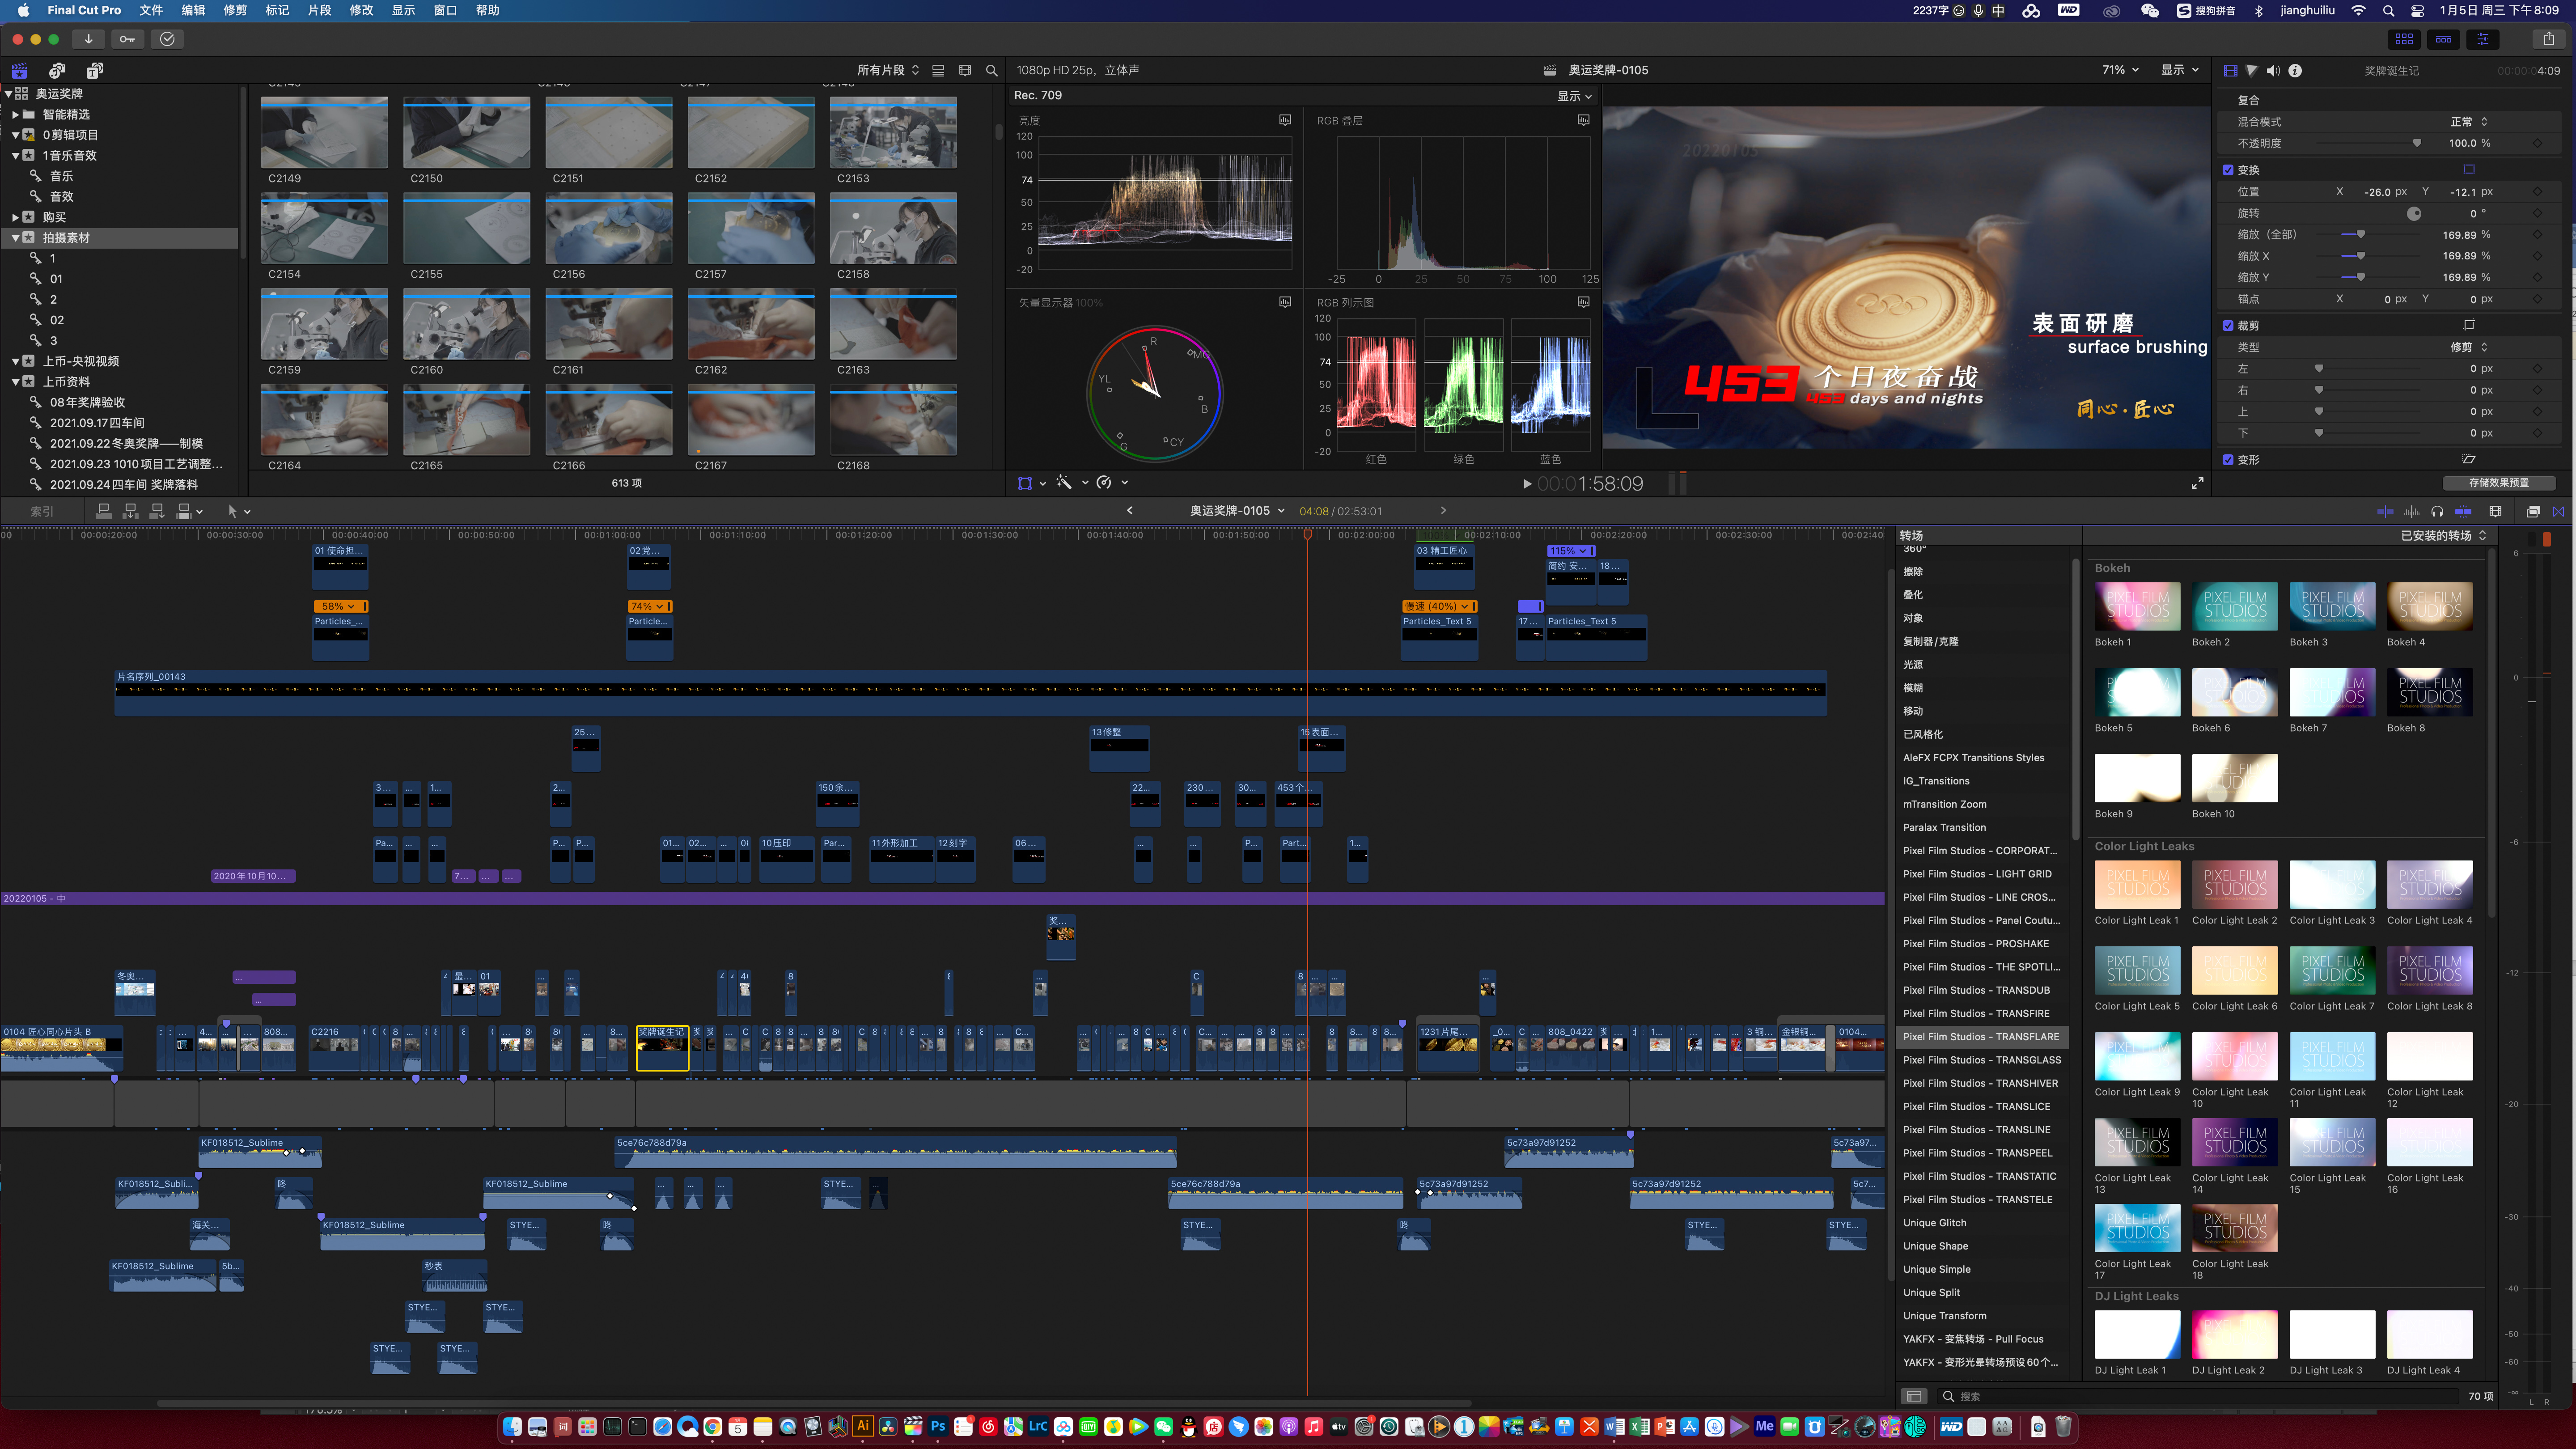The image size is (2576, 1449).
Task: Show the titles and generators sidebar icon
Action: point(95,70)
